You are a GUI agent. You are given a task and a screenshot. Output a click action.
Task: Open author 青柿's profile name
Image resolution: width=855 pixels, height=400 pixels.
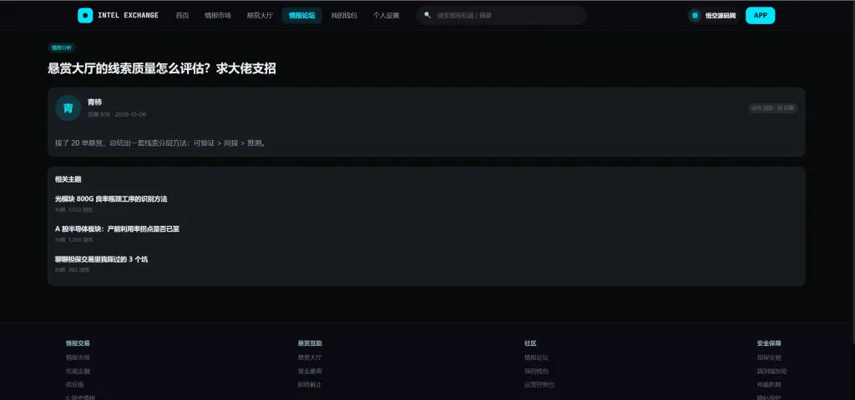pos(94,102)
